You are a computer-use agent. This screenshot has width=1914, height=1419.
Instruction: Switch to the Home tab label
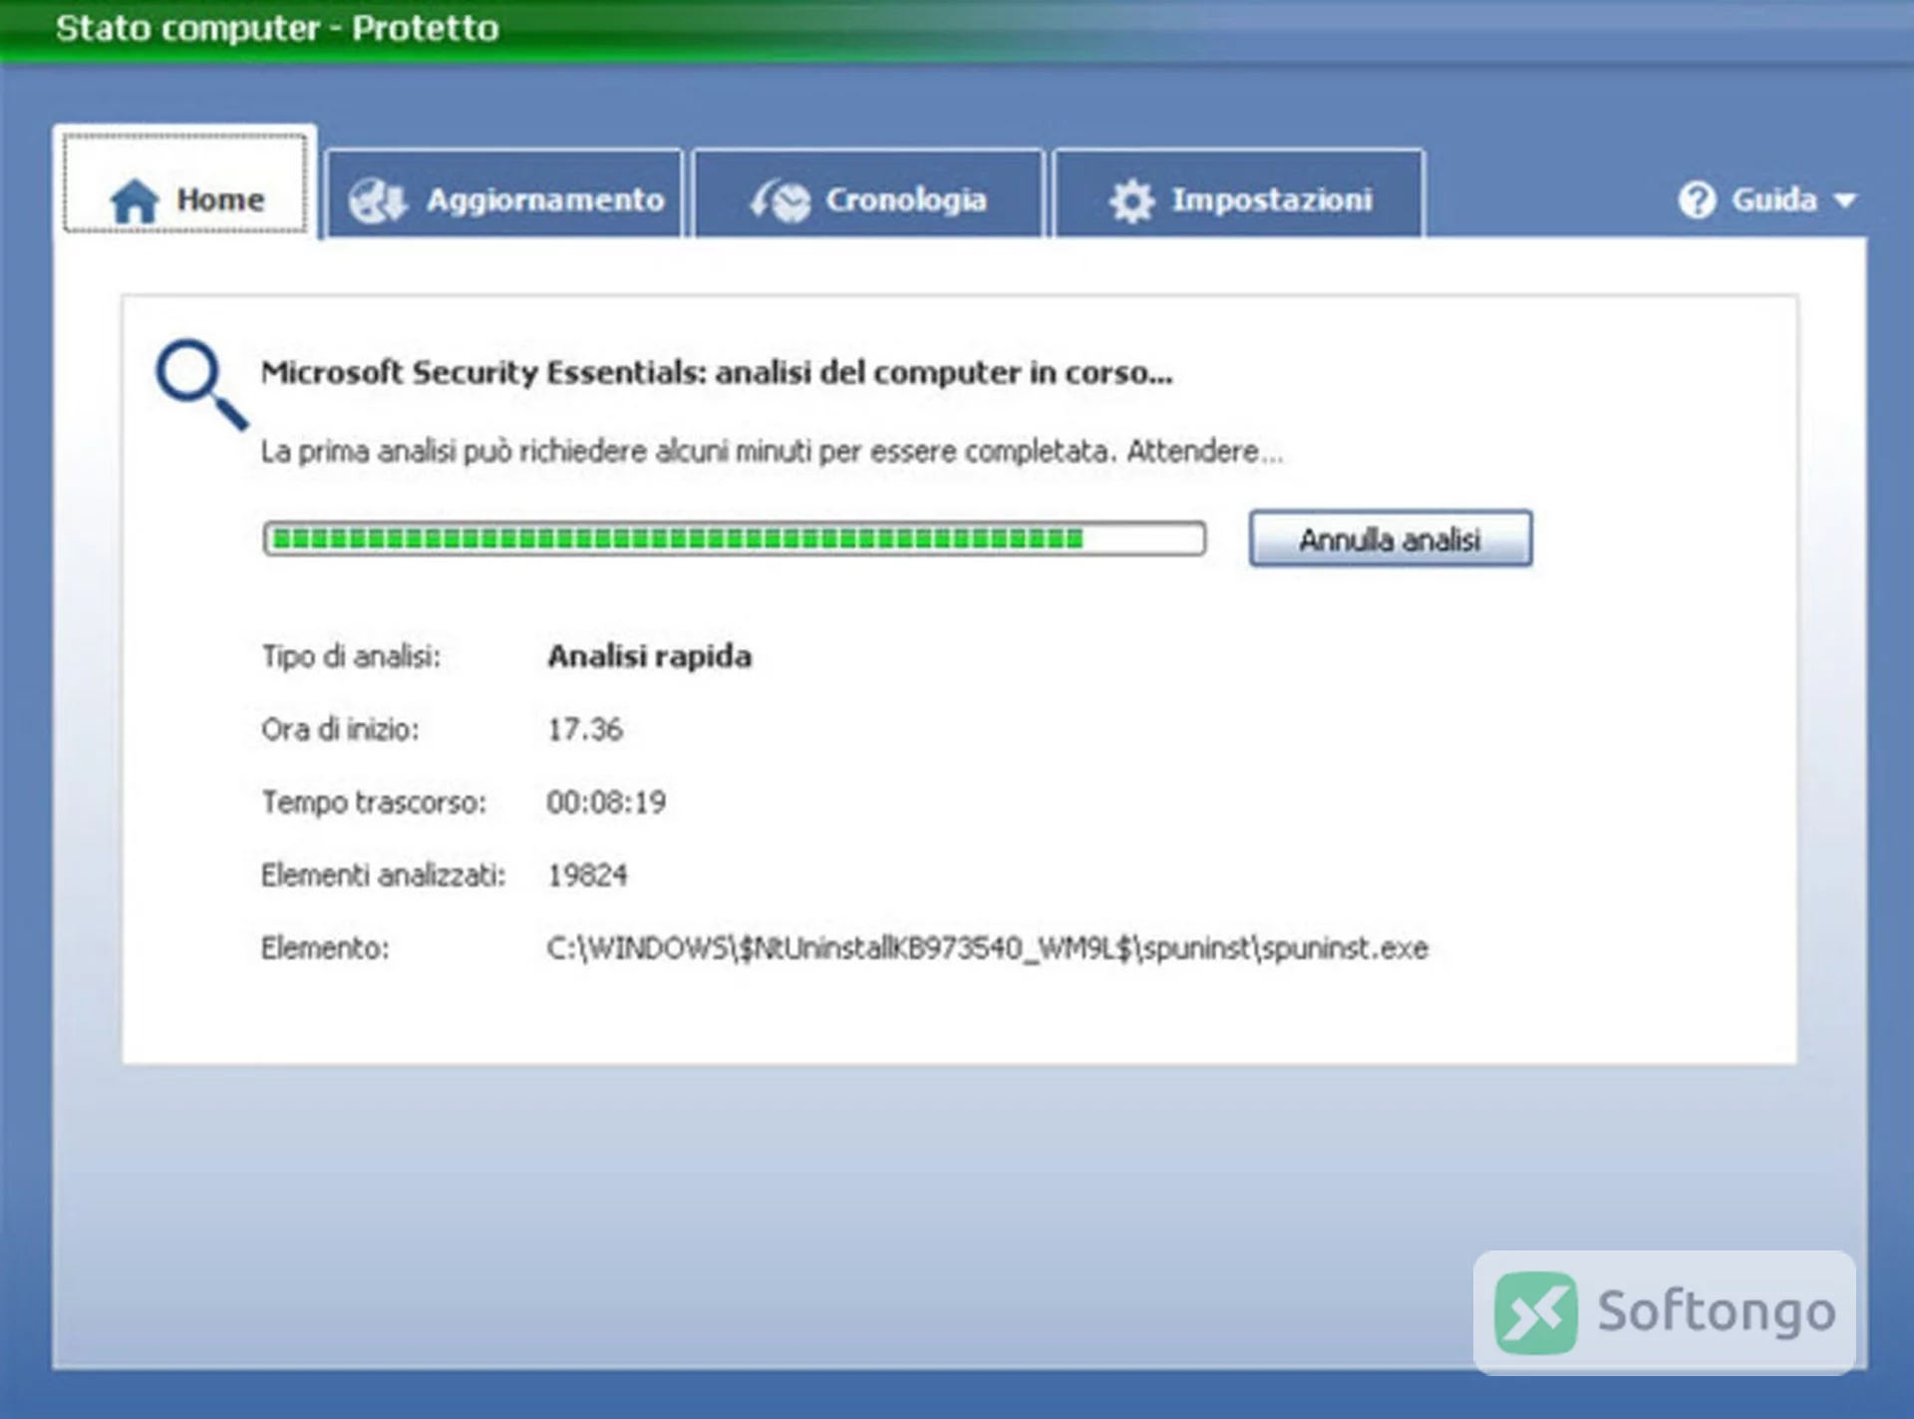coord(220,199)
